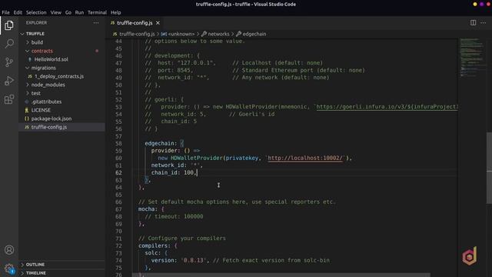Select .gitattributes in file tree

[x=46, y=102]
